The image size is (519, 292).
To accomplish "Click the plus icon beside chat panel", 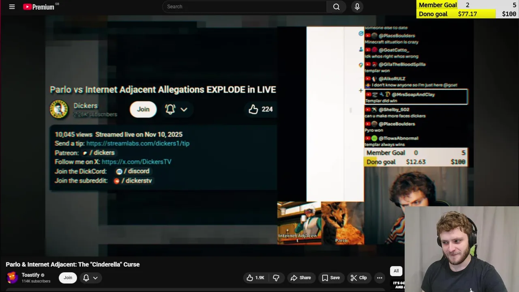I will point(360,91).
